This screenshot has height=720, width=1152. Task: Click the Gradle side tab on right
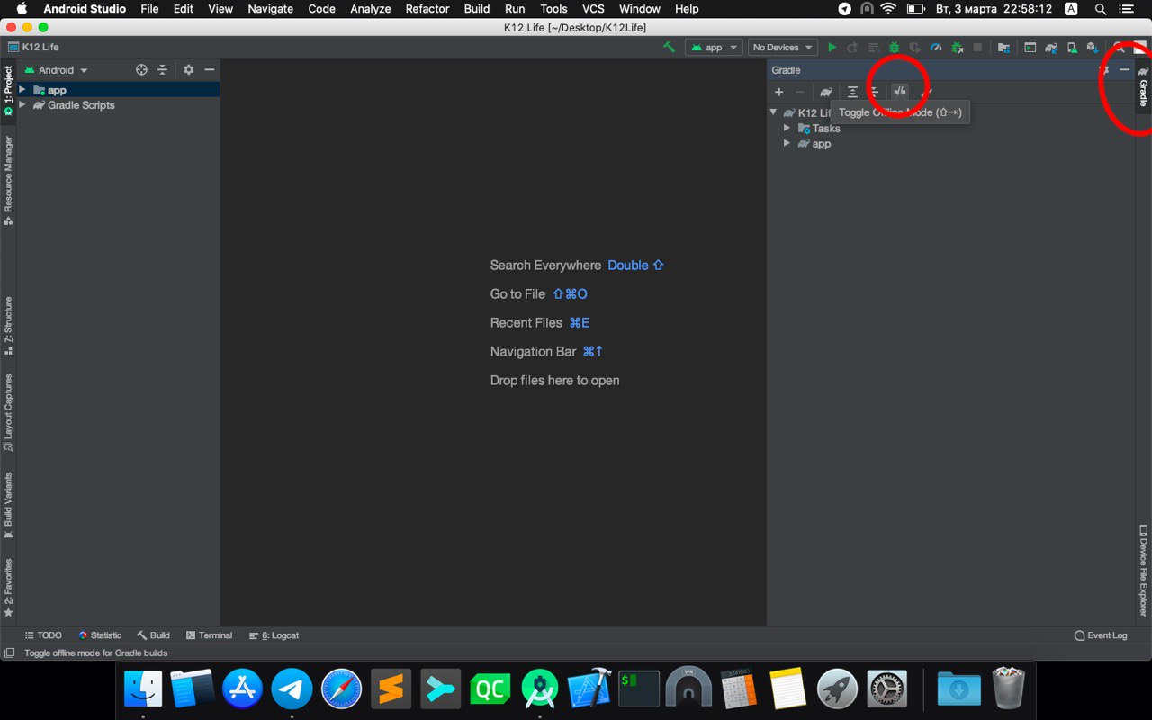click(1143, 86)
